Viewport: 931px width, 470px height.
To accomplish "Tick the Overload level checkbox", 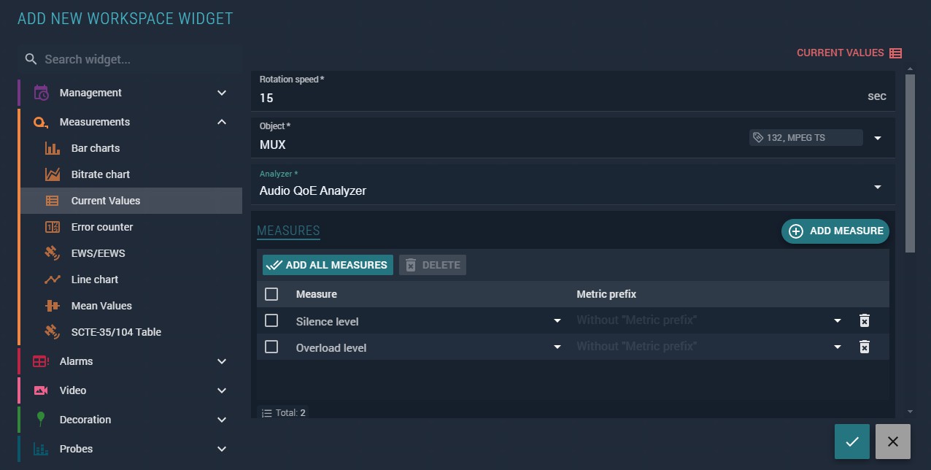I will [x=271, y=347].
